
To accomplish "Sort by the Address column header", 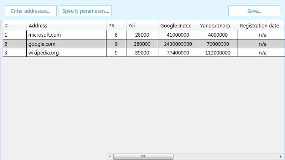I will tap(66, 26).
